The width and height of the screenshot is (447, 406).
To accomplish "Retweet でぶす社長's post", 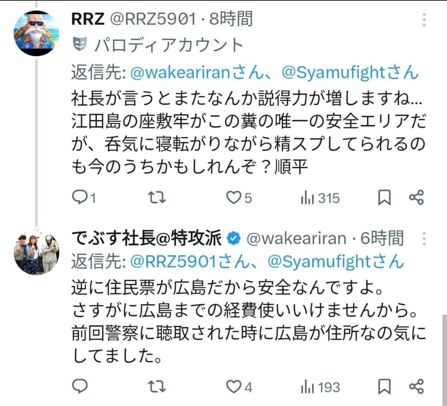I will [x=157, y=387].
